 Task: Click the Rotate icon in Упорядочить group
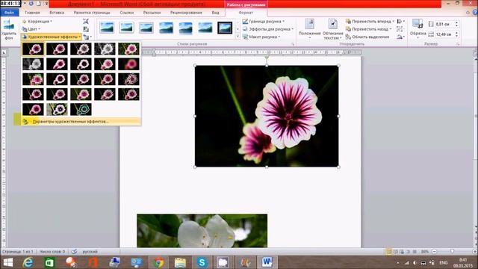pos(400,37)
